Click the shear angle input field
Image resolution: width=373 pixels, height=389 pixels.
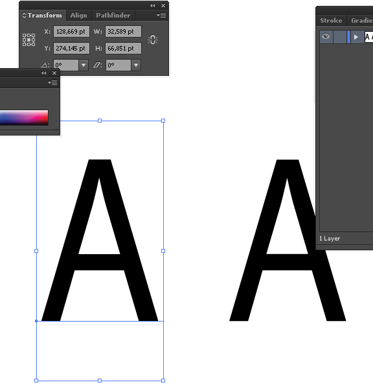[119, 65]
